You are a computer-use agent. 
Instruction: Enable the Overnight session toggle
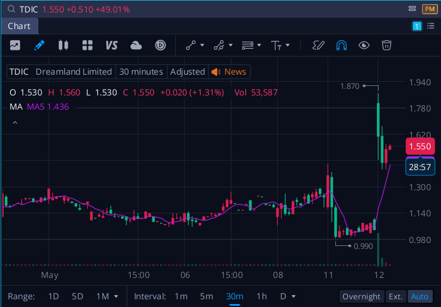361,296
